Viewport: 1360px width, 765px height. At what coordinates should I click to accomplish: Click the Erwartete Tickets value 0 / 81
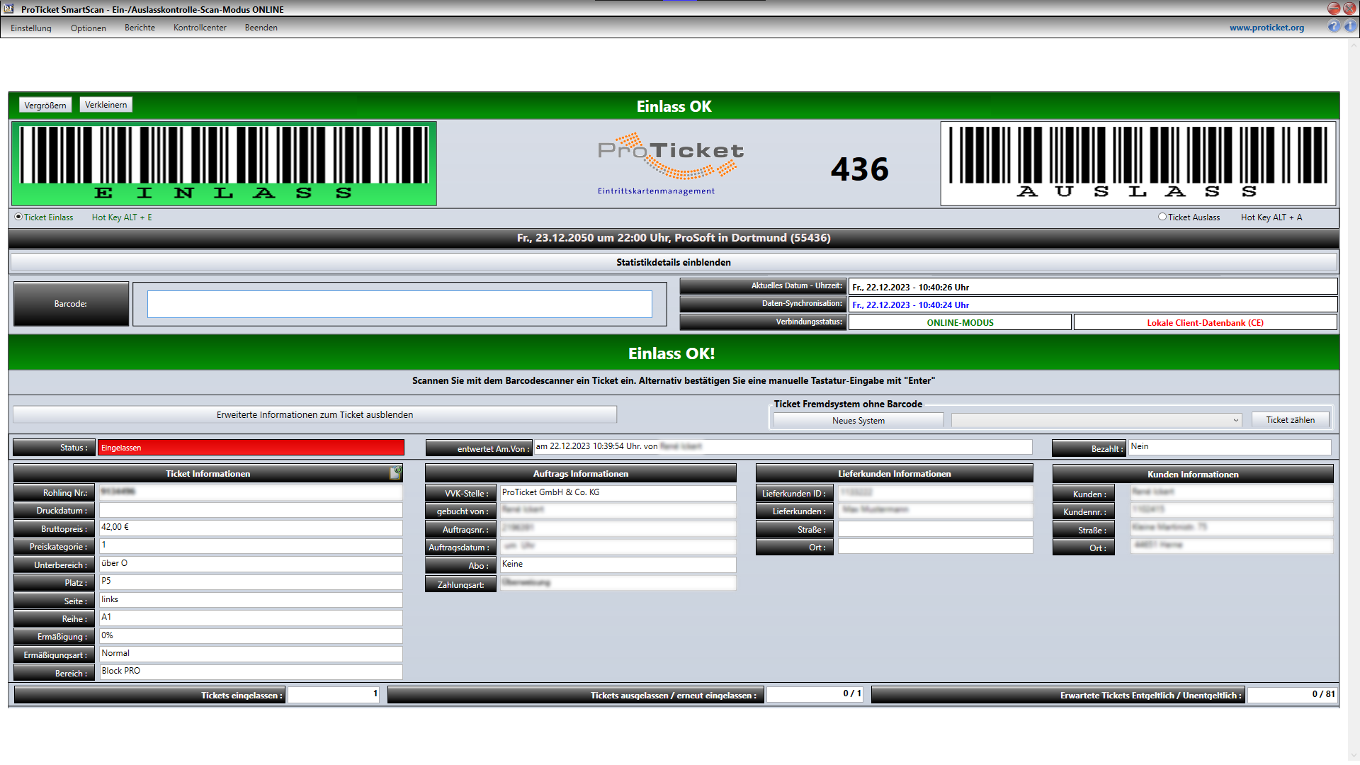[x=1292, y=694]
